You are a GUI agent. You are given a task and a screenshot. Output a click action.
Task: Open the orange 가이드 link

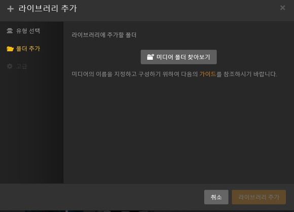(x=207, y=74)
